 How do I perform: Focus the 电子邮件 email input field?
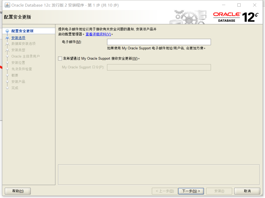coord(159,42)
